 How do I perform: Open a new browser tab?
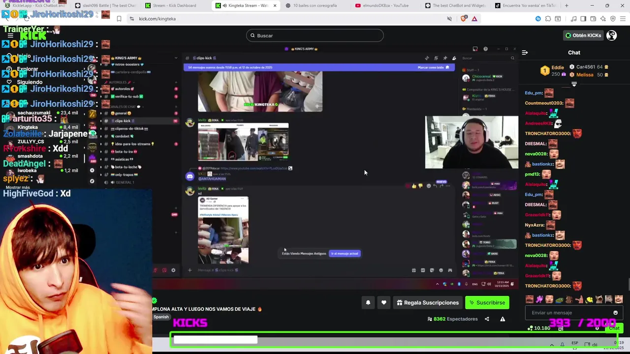click(x=567, y=5)
